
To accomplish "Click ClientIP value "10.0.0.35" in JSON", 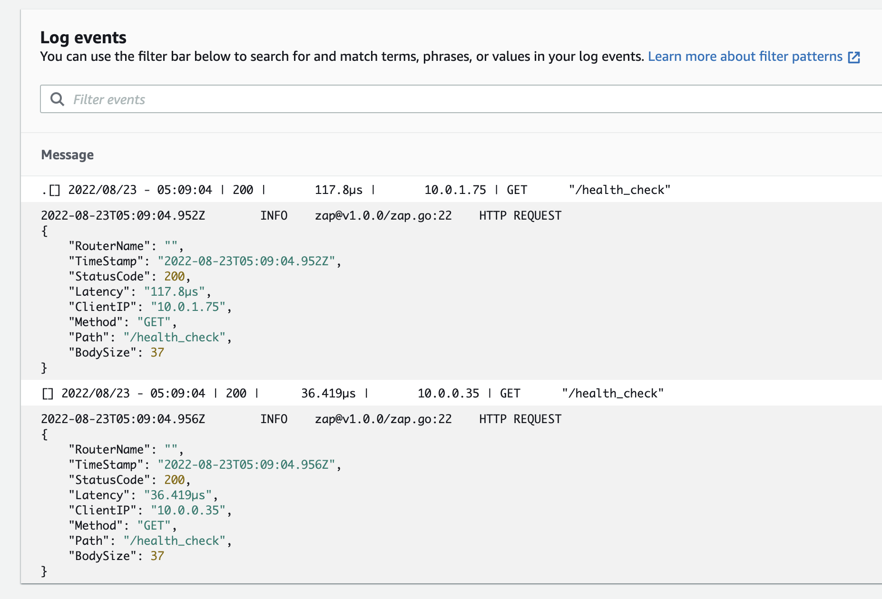I will [x=188, y=510].
